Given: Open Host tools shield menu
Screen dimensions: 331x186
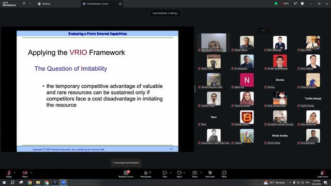Looking at the screenshot, I should [x=210, y=174].
